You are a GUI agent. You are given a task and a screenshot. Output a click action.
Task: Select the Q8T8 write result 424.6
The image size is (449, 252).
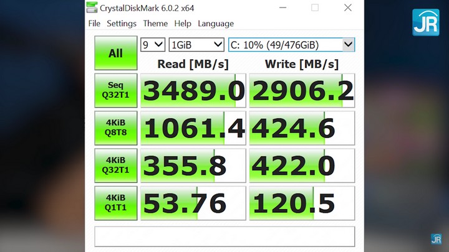(302, 128)
